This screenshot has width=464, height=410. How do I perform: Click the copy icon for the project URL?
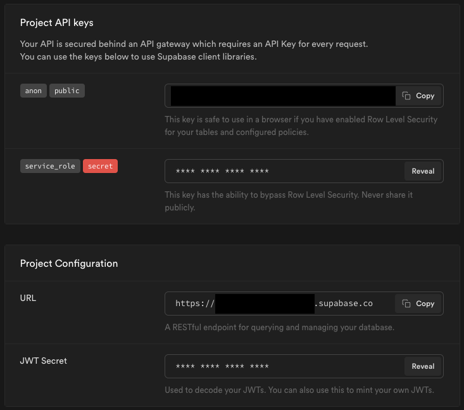click(x=407, y=304)
